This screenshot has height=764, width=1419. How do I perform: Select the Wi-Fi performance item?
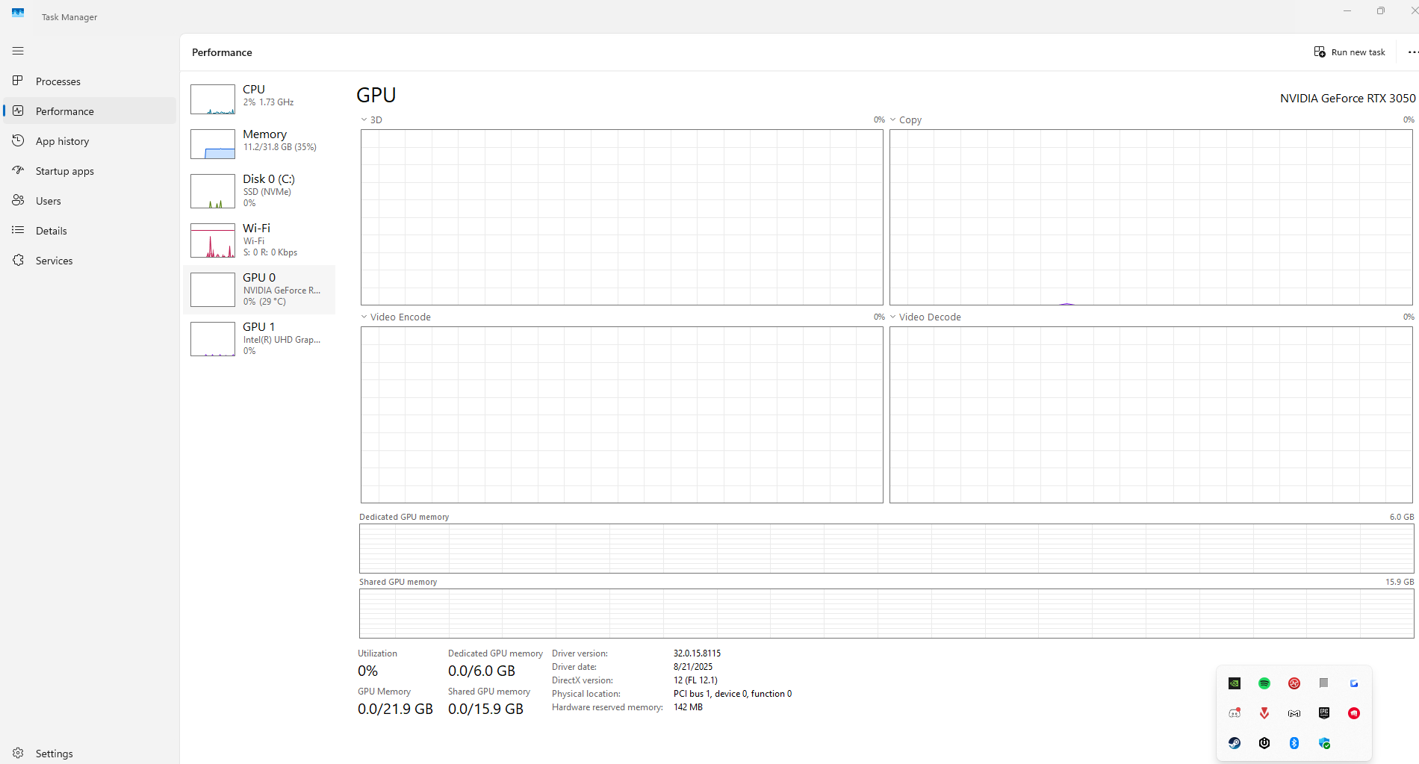click(x=259, y=240)
